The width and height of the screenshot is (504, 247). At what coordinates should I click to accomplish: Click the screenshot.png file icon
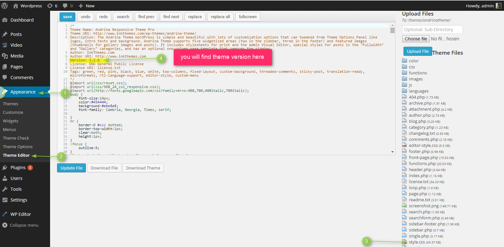pyautogui.click(x=404, y=206)
